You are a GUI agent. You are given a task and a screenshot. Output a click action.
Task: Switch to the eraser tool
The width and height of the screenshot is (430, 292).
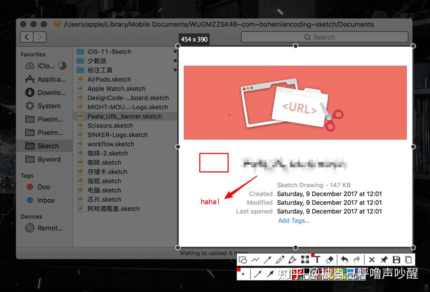329,259
